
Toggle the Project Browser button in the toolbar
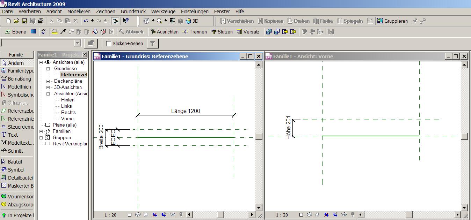[x=115, y=21]
